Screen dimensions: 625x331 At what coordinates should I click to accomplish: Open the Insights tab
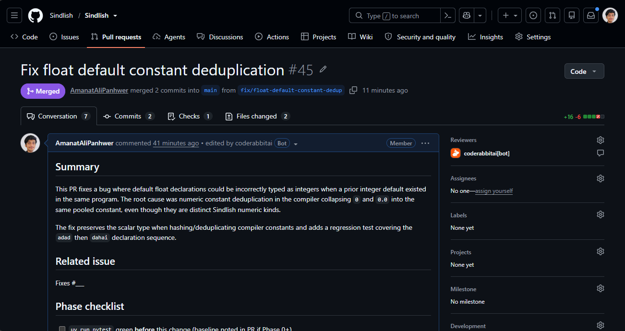[486, 37]
